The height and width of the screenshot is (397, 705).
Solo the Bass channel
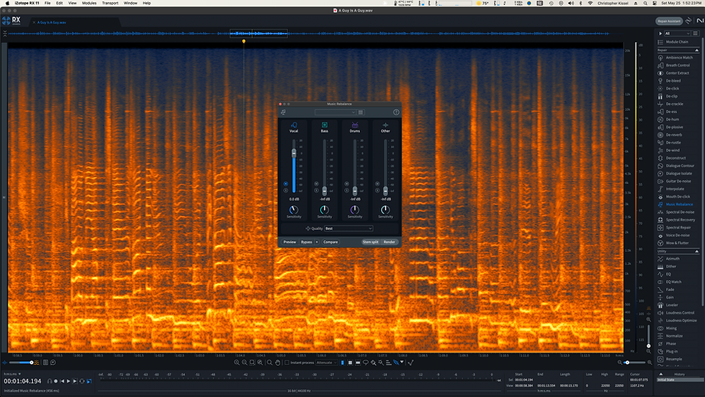(316, 190)
